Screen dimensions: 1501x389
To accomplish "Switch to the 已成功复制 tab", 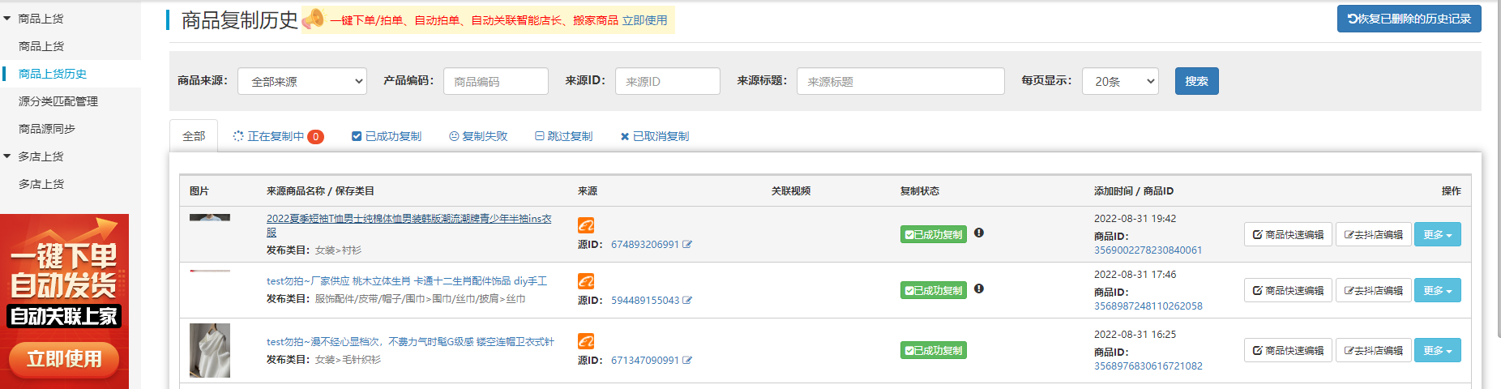I will point(387,136).
